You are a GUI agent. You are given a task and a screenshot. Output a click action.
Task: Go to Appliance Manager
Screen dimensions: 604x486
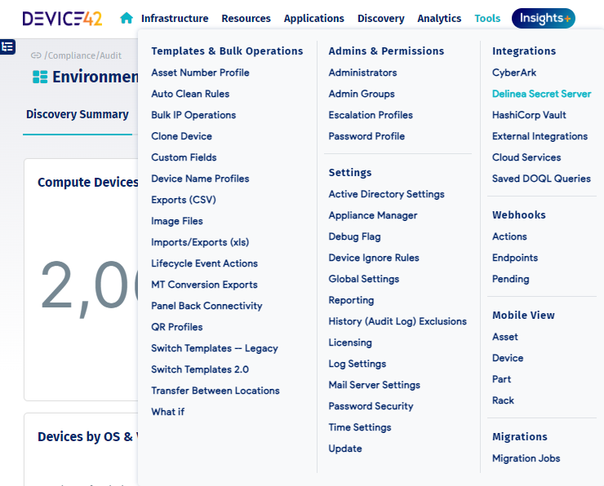[372, 215]
